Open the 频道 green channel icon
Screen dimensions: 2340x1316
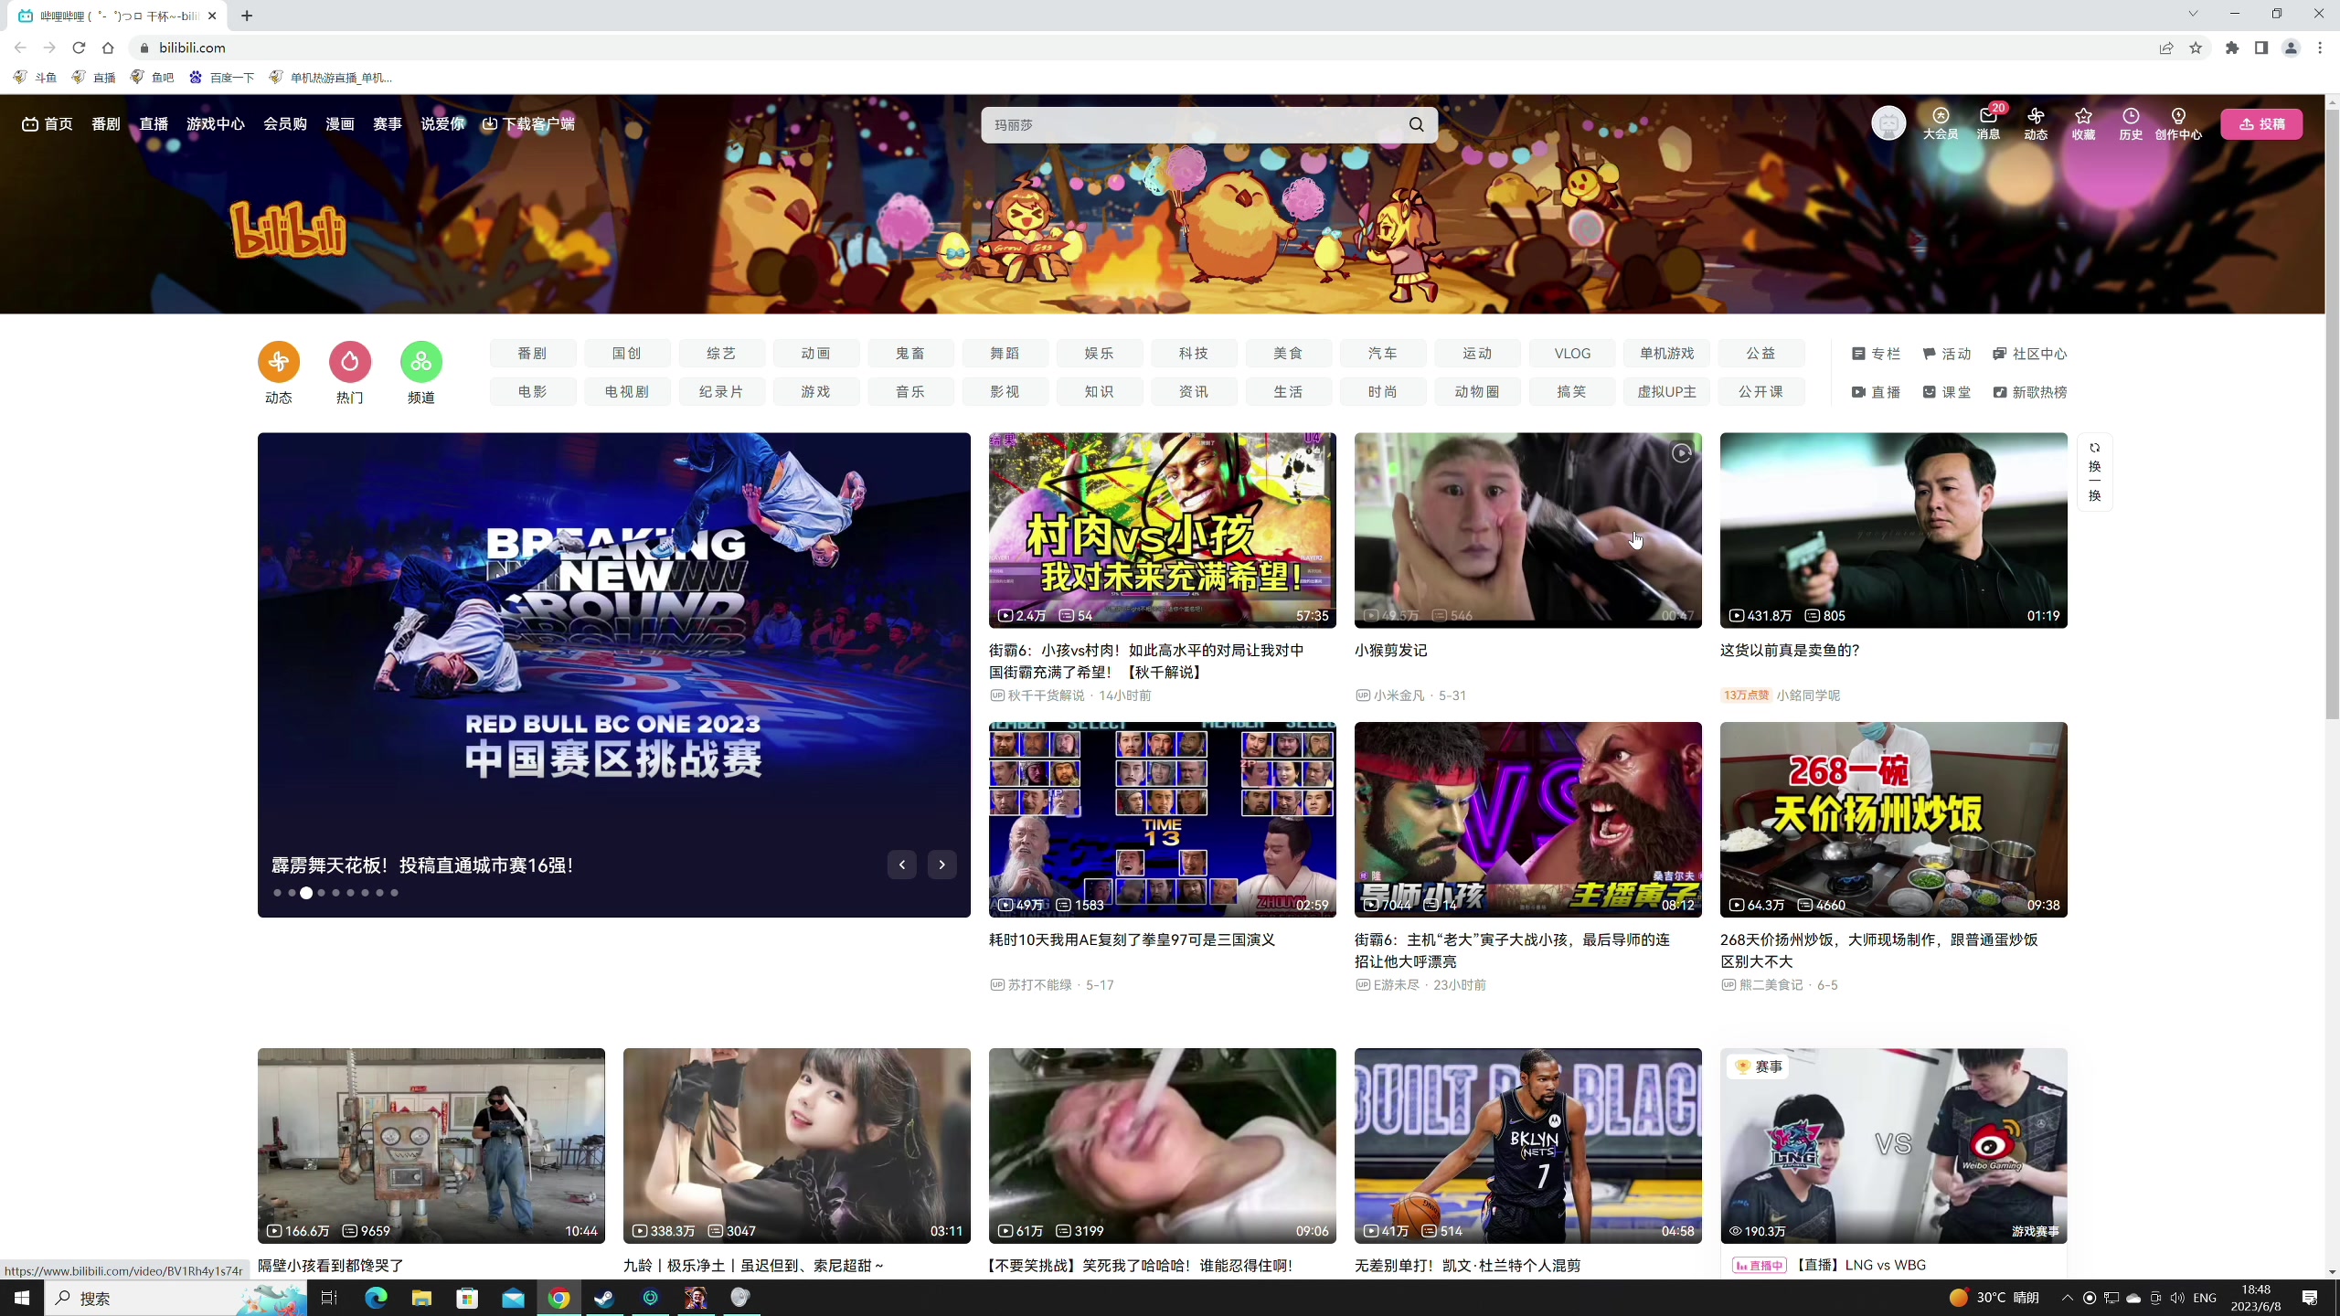421,362
